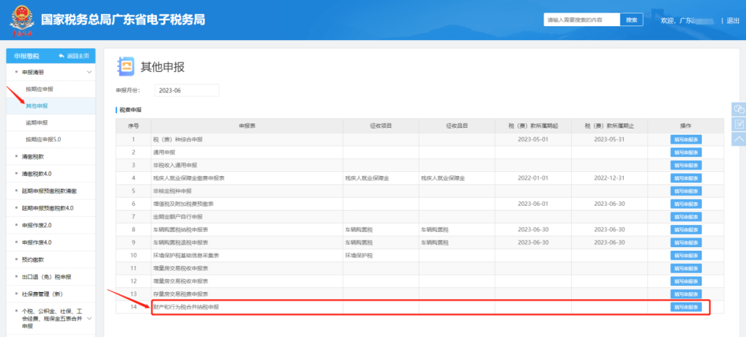Open 按期应申报5.0 in the sidebar
Screen dimensions: 746x337
(x=44, y=139)
